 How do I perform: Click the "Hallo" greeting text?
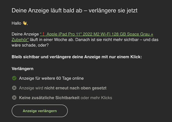point(16,23)
